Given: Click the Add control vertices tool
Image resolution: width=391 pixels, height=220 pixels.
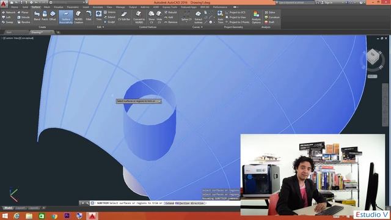Looking at the screenshot, I should pyautogui.click(x=169, y=17).
